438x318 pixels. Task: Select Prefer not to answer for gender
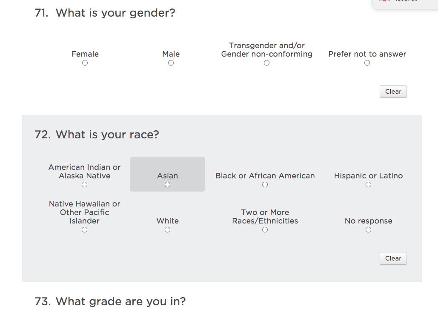[x=367, y=63]
